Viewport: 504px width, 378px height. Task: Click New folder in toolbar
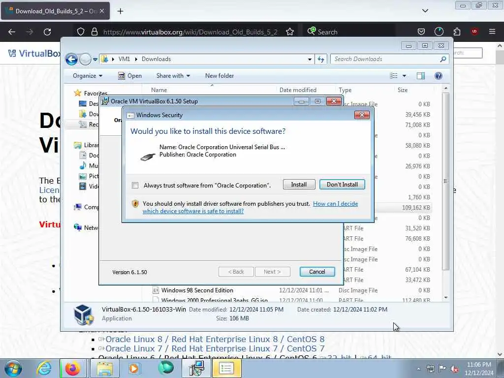coord(220,76)
